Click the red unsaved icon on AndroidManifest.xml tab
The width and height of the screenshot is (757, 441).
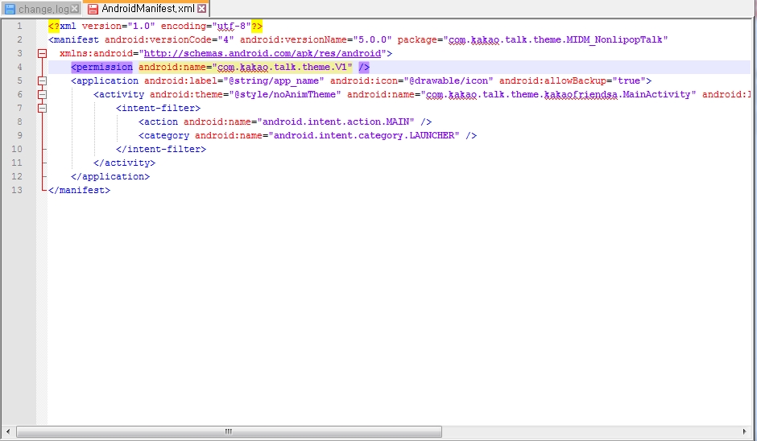click(93, 9)
